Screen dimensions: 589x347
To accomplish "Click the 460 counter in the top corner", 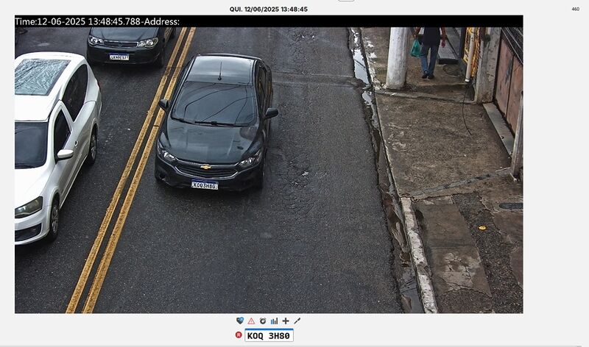I will (x=576, y=9).
